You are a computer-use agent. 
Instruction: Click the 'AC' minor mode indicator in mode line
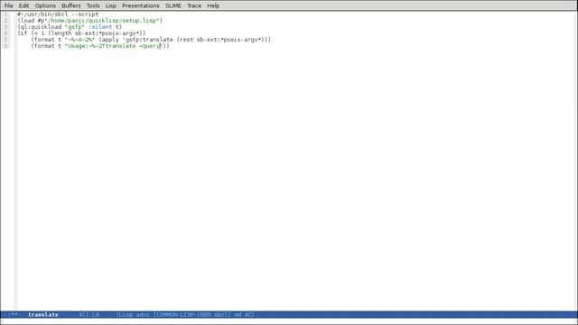tap(248, 315)
